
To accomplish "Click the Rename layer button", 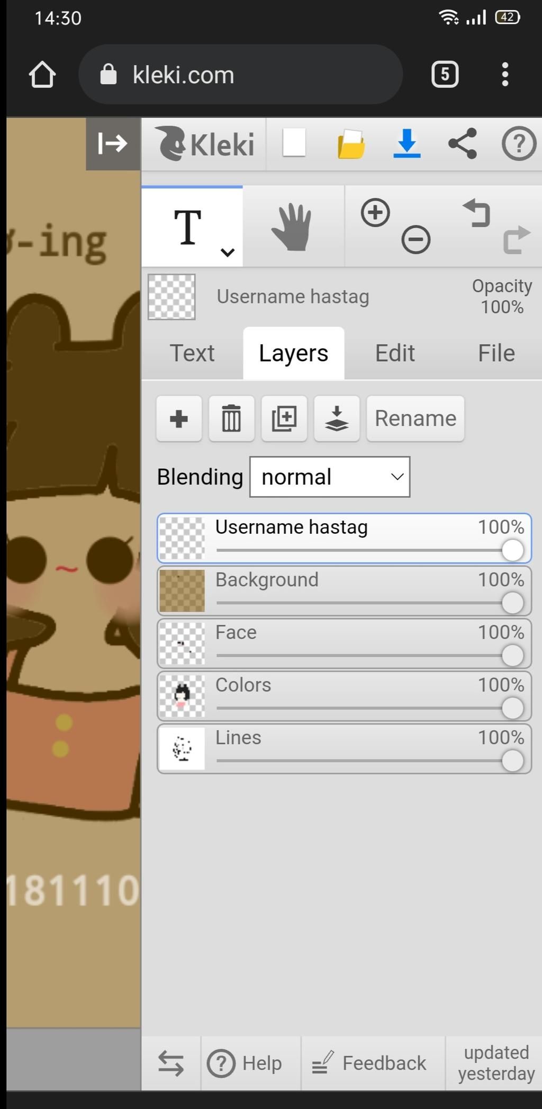I will pyautogui.click(x=415, y=418).
